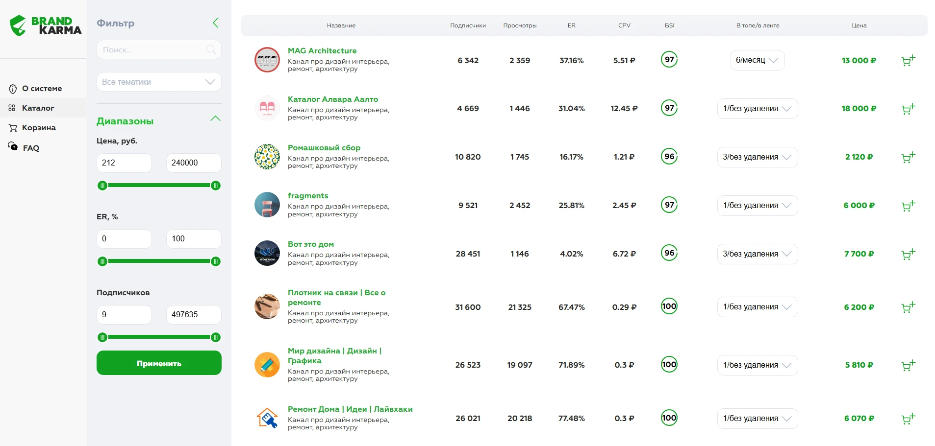Open the MAG Architecture channel link

pyautogui.click(x=322, y=50)
